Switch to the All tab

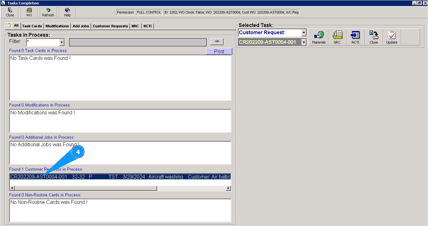click(x=13, y=26)
